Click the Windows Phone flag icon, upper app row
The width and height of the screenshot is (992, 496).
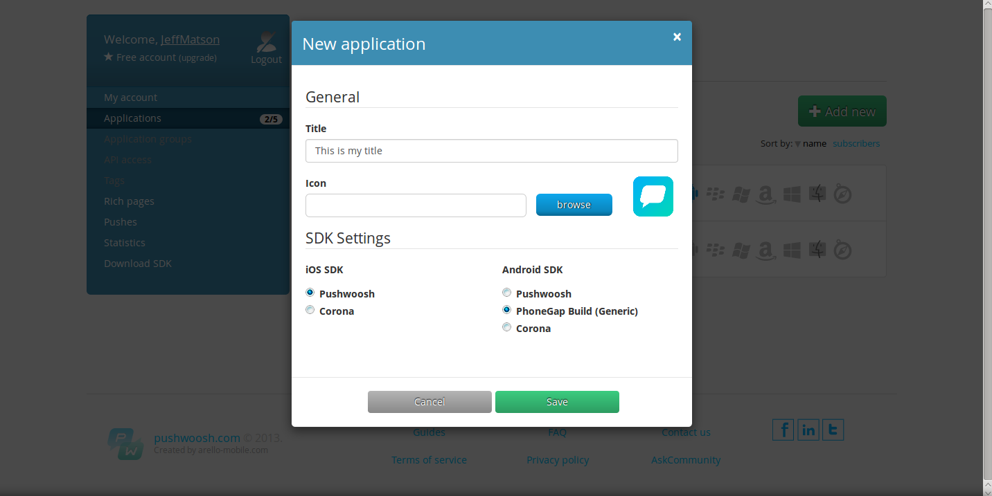(x=741, y=194)
